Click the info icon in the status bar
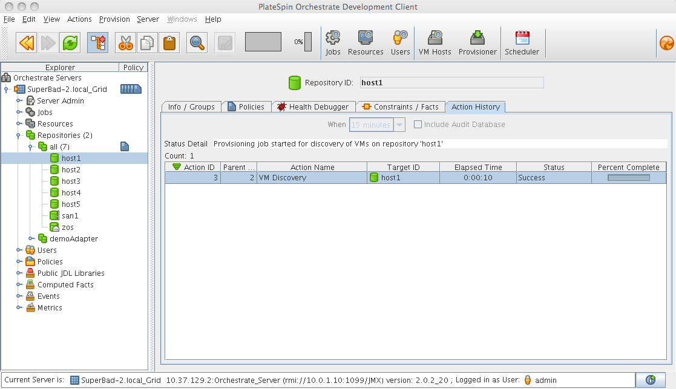Viewport: 676px width, 389px height. (x=651, y=380)
